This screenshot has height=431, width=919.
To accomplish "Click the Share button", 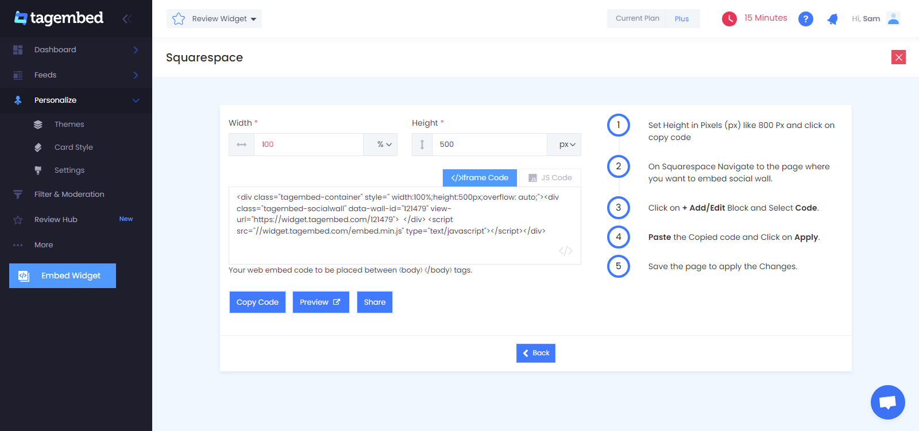I will (x=374, y=302).
